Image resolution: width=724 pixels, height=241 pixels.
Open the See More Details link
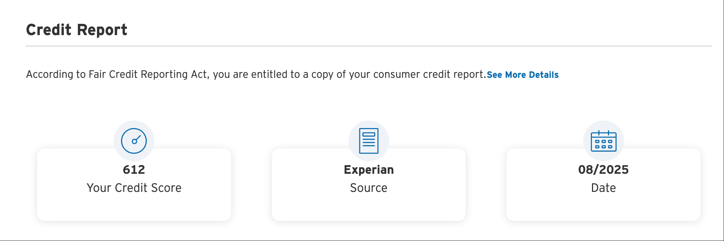(522, 75)
